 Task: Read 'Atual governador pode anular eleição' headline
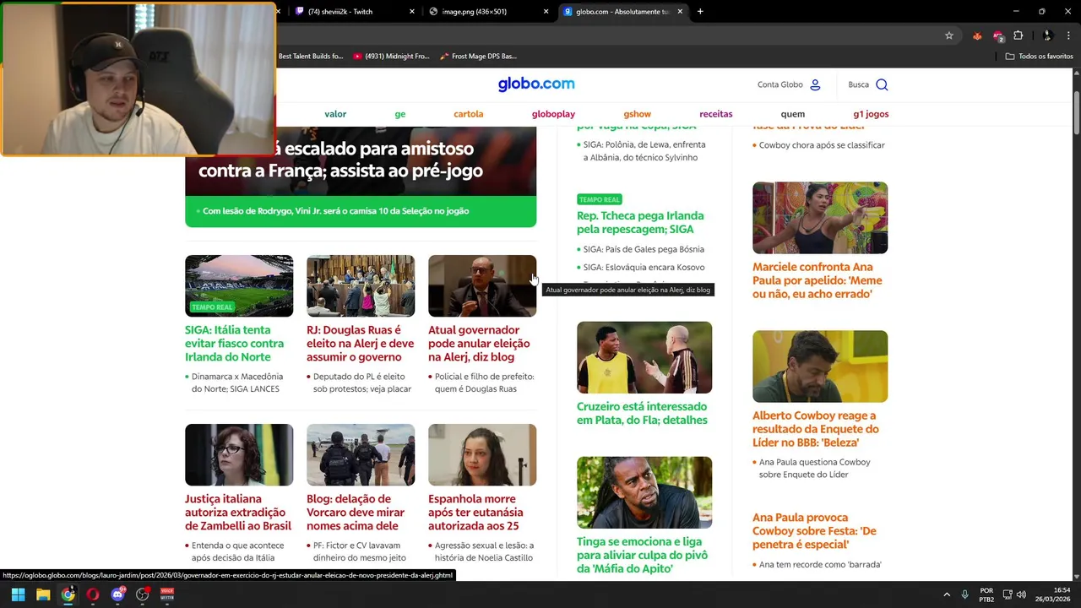479,344
